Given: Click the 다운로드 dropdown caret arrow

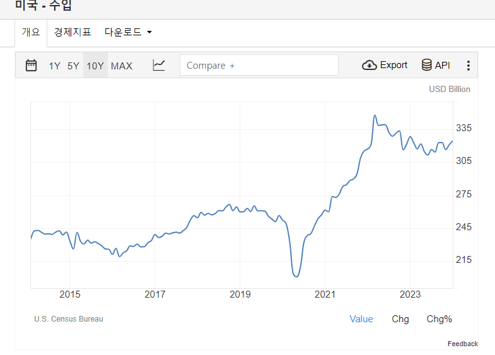Looking at the screenshot, I should point(149,32).
